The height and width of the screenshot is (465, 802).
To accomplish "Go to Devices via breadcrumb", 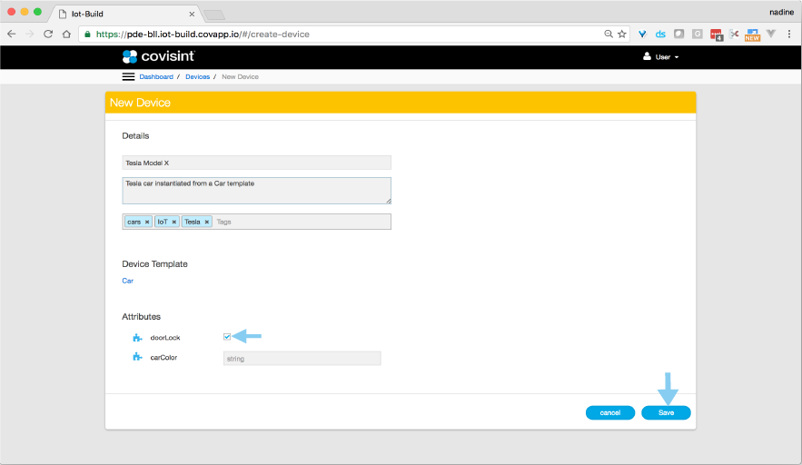I will (197, 77).
